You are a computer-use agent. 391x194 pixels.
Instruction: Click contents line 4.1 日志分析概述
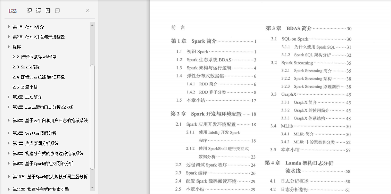(310, 182)
